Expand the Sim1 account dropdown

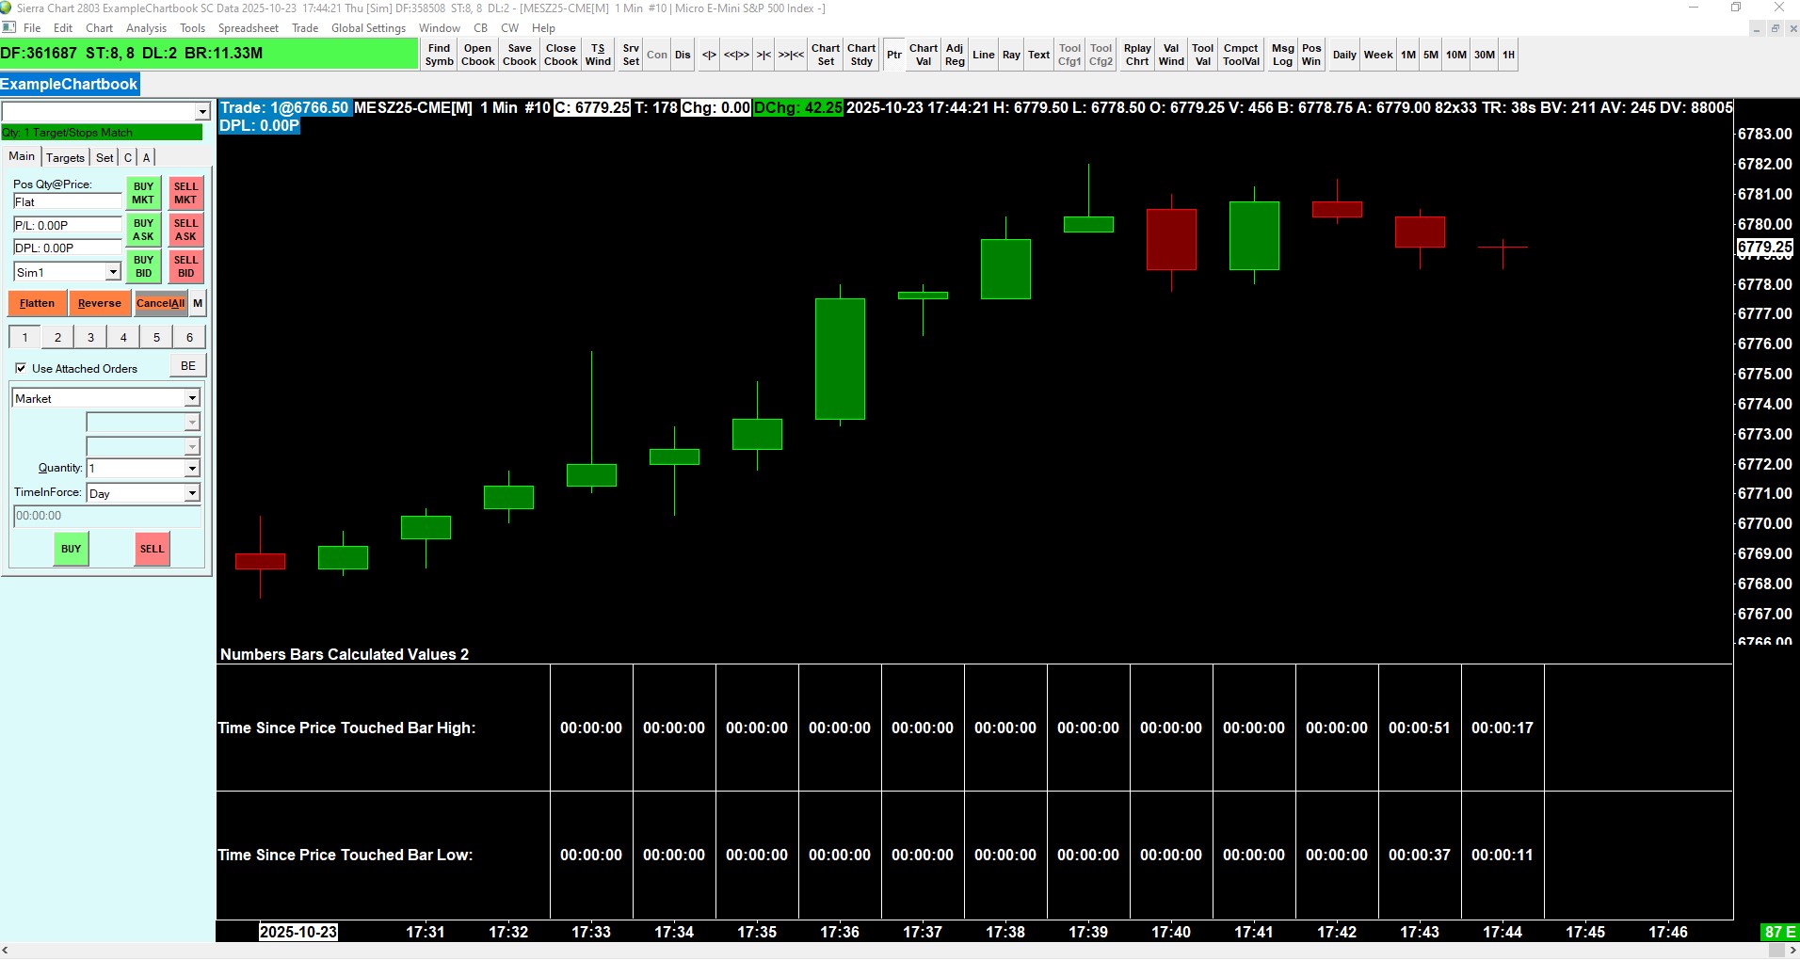coord(113,272)
